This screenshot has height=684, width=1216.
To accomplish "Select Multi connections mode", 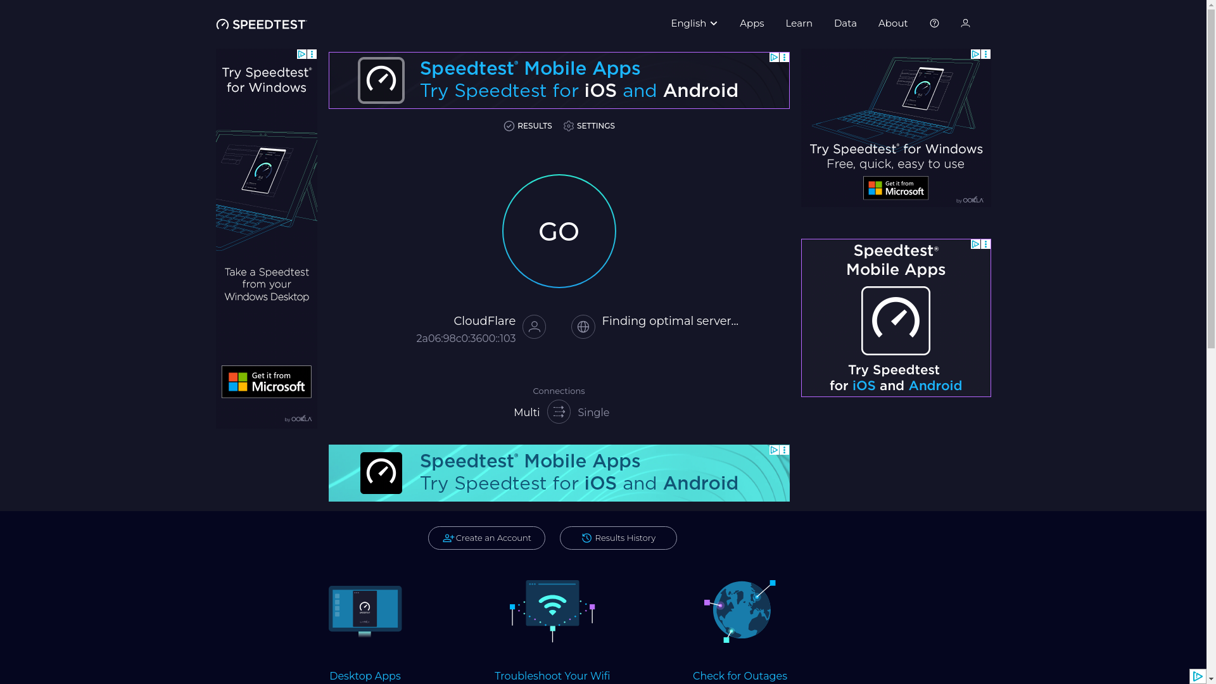I will pyautogui.click(x=527, y=412).
